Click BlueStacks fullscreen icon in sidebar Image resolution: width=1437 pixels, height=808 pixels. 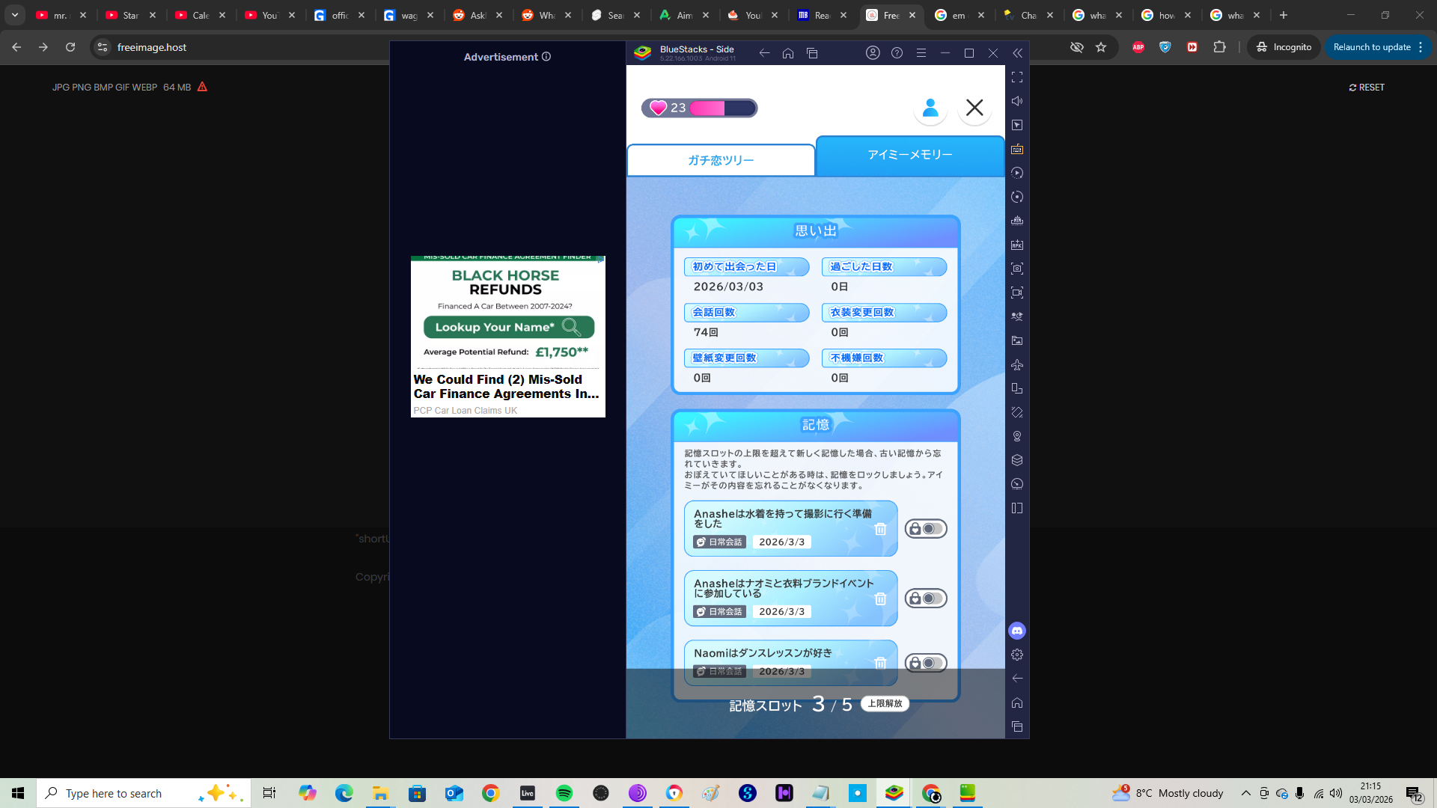1017,77
